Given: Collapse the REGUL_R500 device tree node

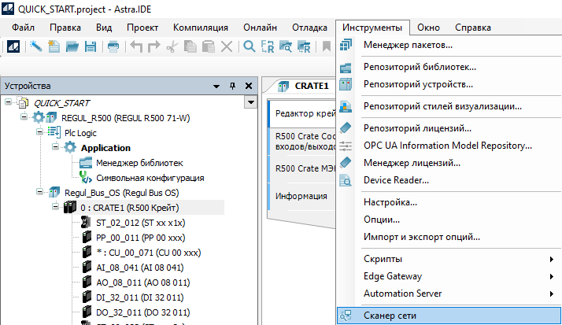Looking at the screenshot, I should (24, 118).
